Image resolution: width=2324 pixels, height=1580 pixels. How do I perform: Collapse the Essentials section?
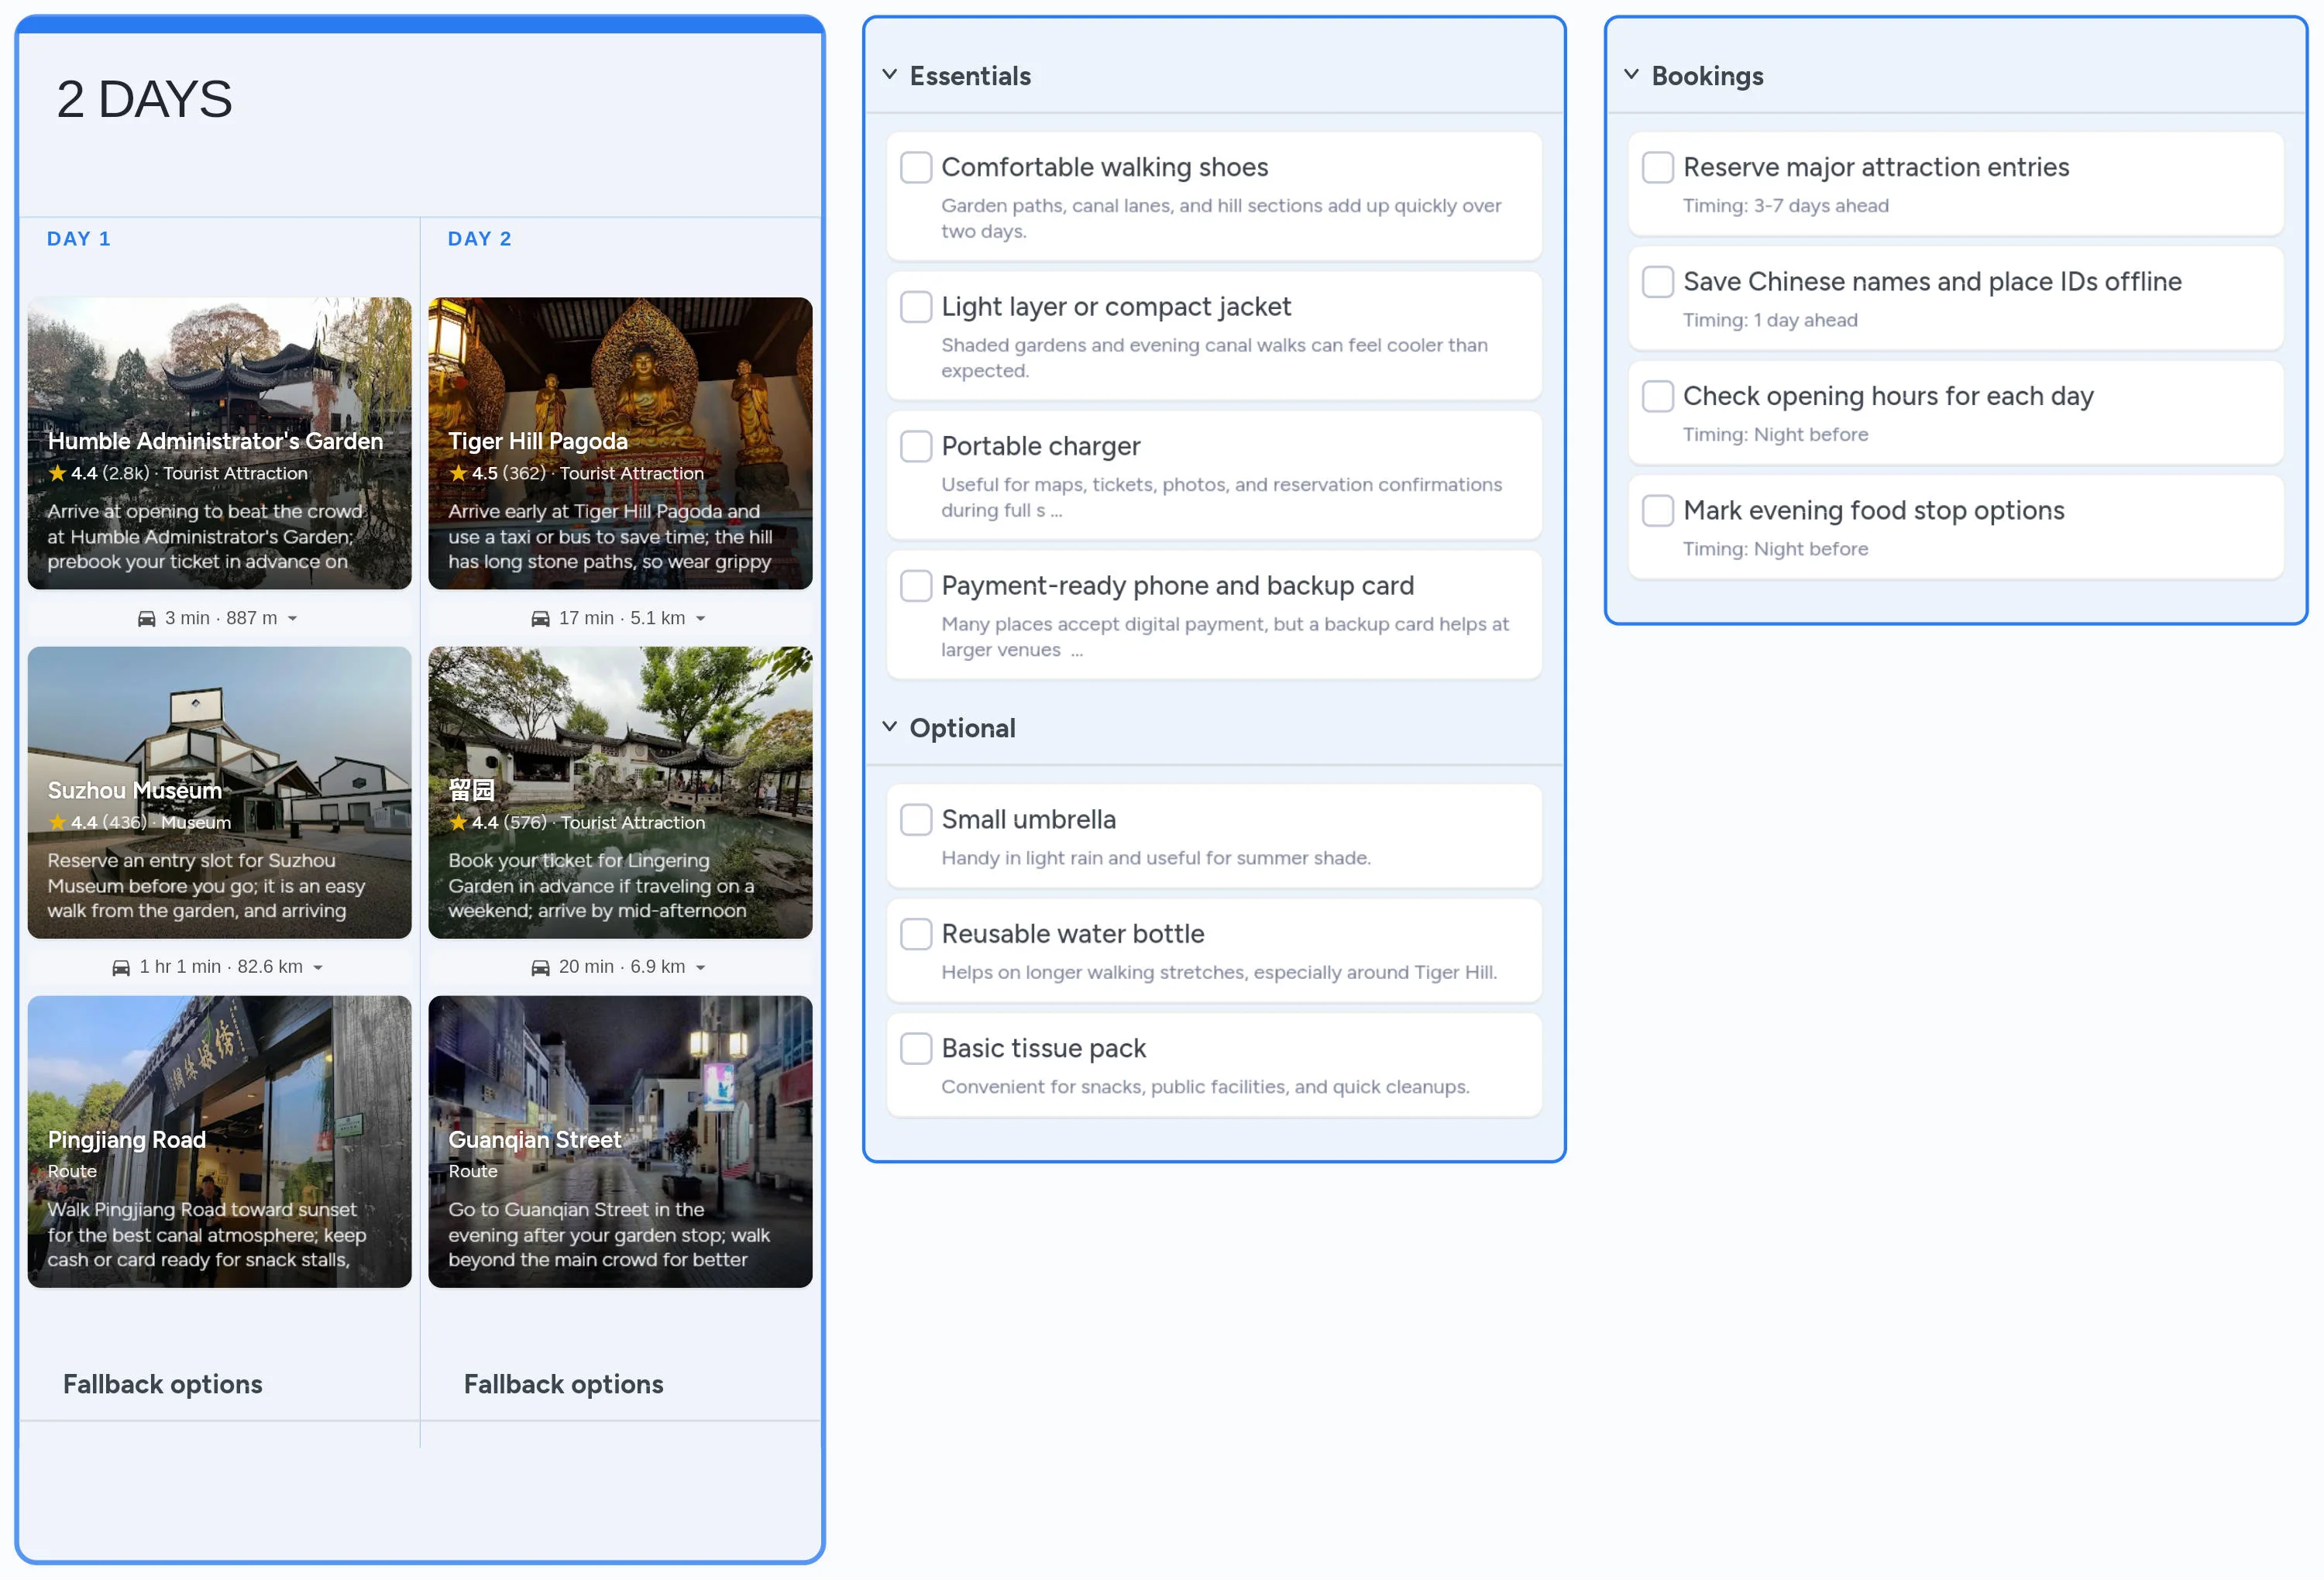[x=890, y=74]
